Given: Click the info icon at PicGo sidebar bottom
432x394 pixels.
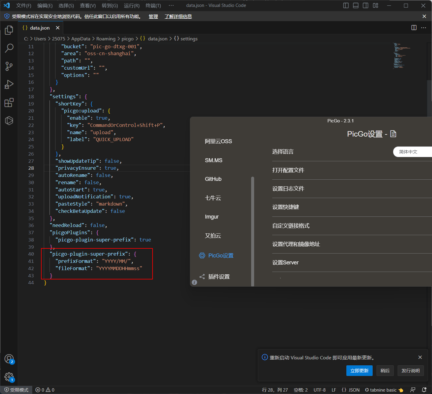Looking at the screenshot, I should [194, 282].
